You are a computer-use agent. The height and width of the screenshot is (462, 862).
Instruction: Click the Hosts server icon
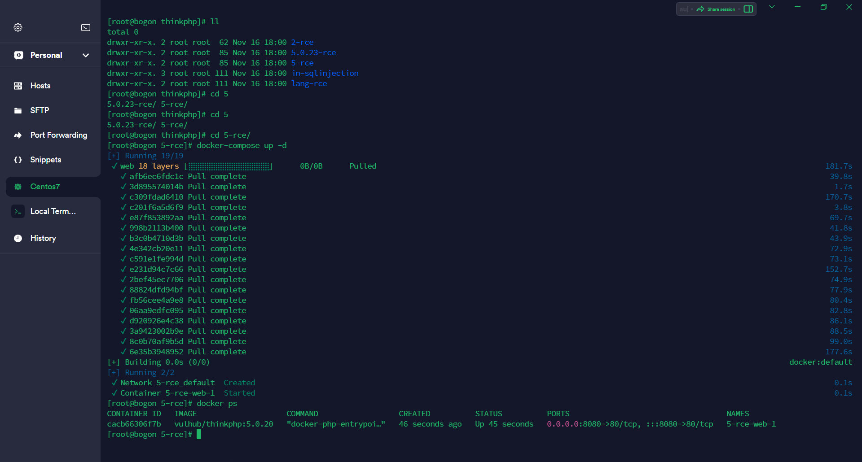coord(18,86)
